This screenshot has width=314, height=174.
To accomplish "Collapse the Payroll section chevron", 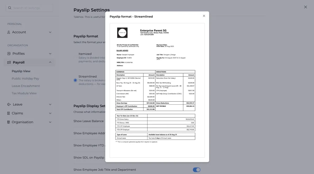I will (x=50, y=63).
